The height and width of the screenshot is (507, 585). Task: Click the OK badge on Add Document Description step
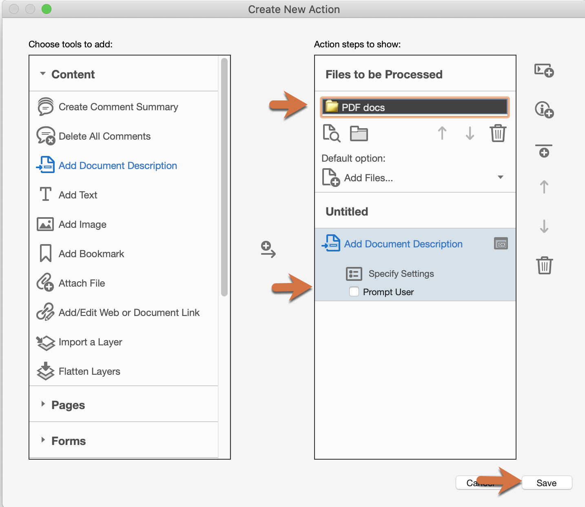click(501, 243)
